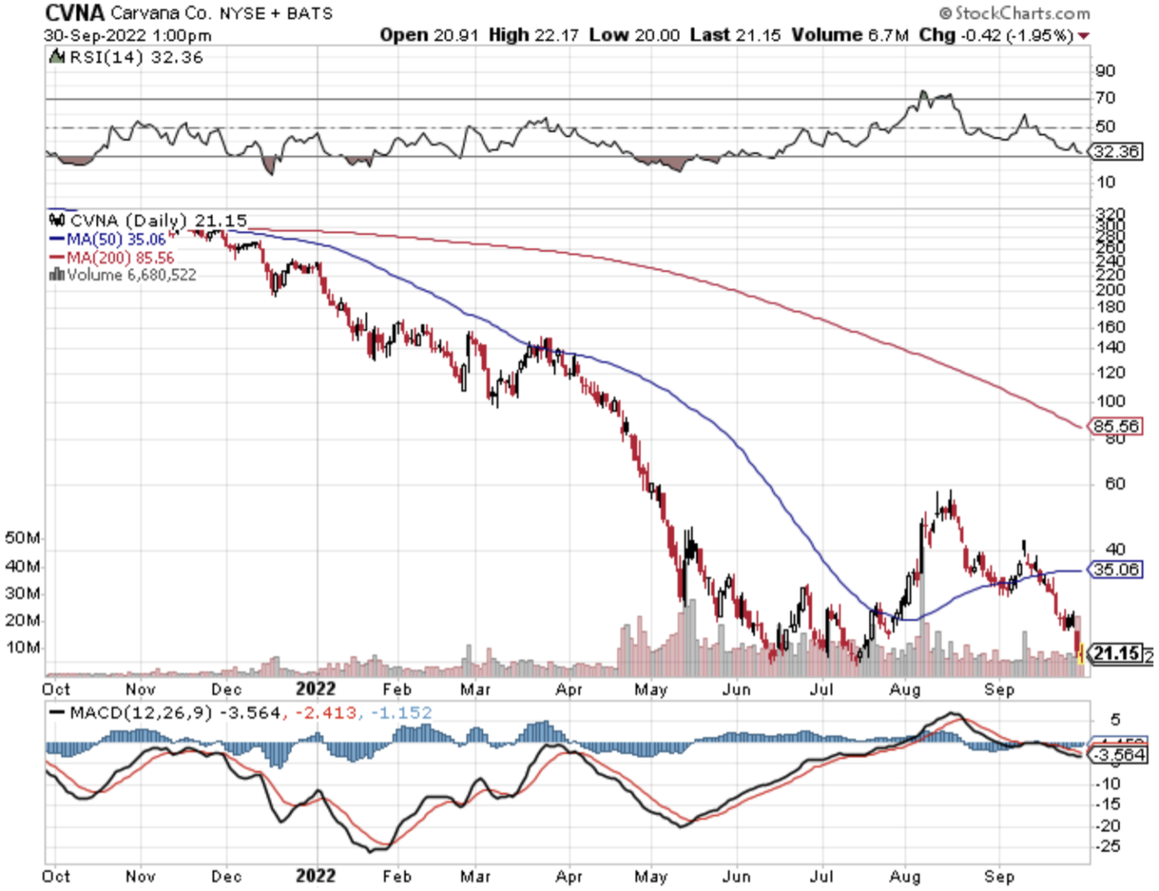
Task: Click the -3.564 MACD value label
Action: pyautogui.click(x=1118, y=755)
